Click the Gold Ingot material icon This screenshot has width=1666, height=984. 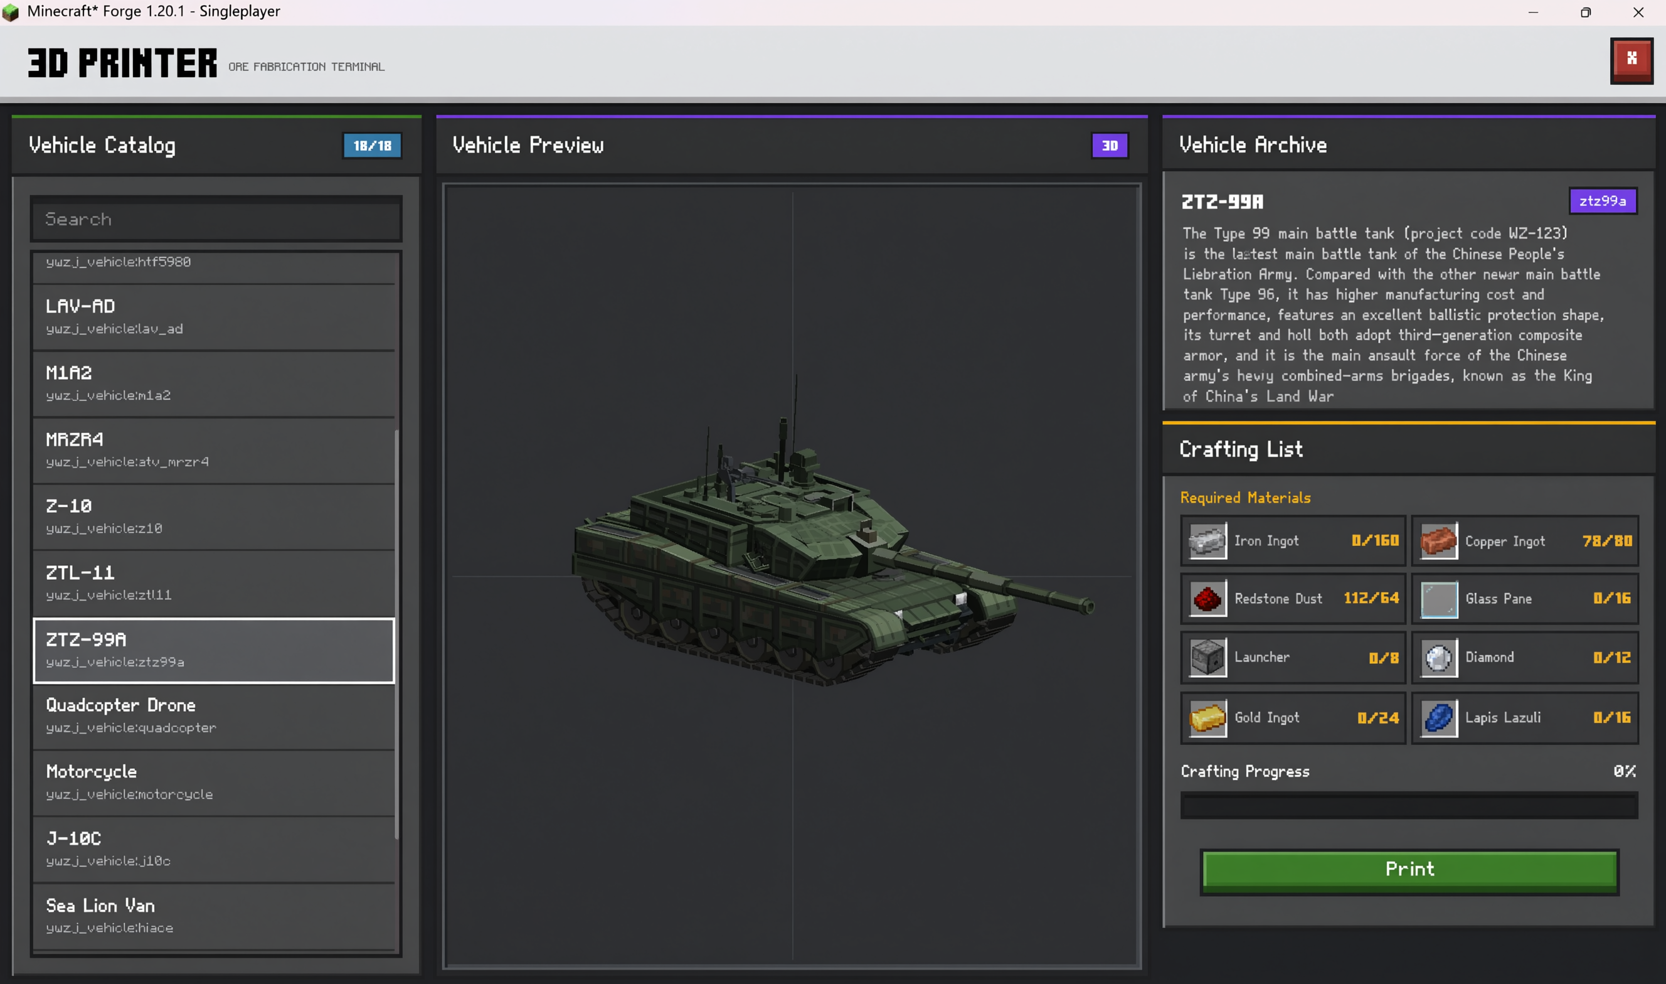click(1207, 718)
